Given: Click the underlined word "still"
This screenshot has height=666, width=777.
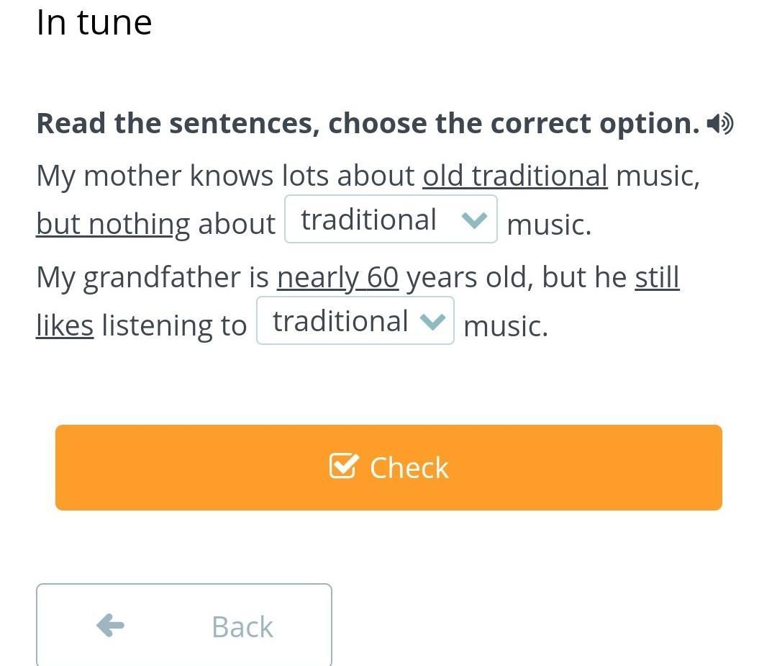Looking at the screenshot, I should click(657, 277).
